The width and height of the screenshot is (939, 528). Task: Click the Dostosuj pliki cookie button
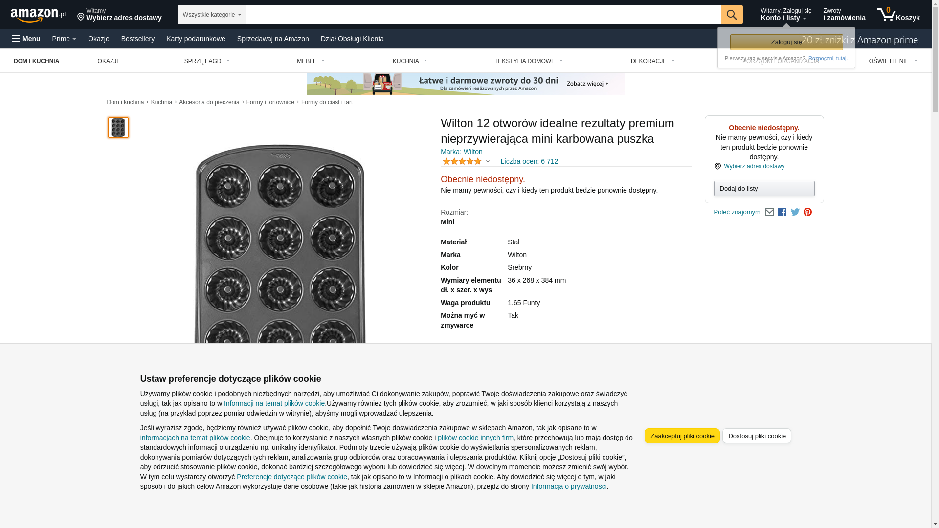click(756, 436)
